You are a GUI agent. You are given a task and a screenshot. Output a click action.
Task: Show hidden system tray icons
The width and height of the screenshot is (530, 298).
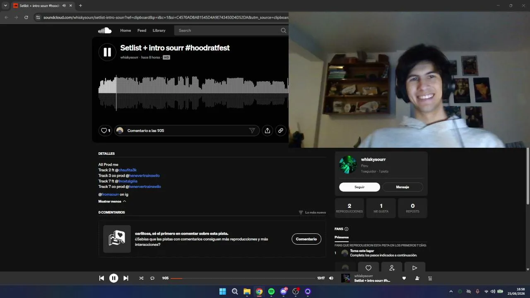451,291
